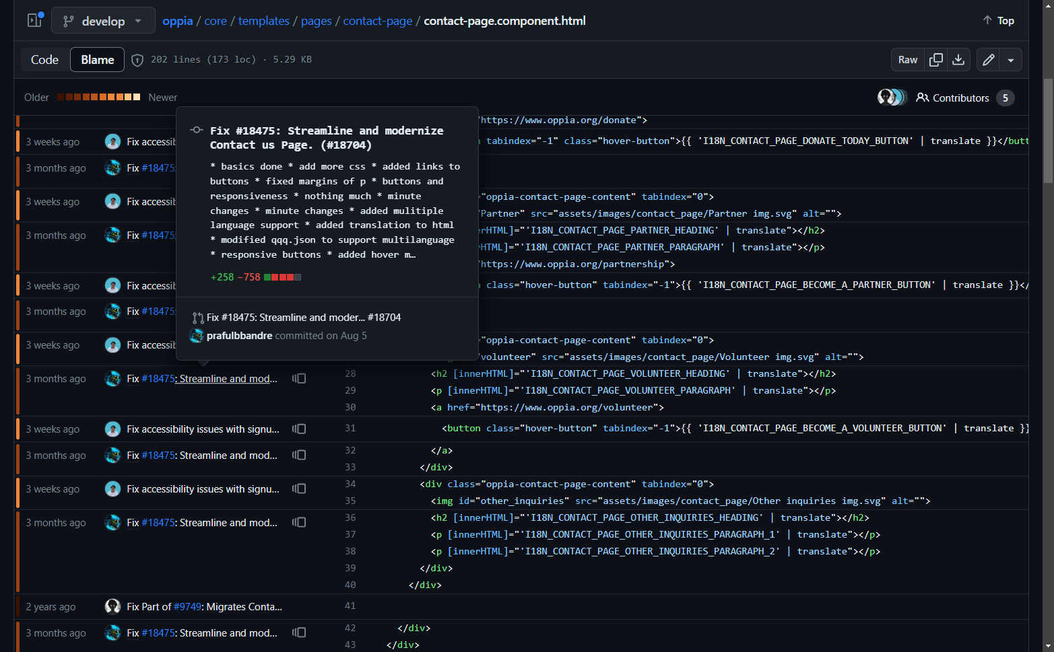The width and height of the screenshot is (1054, 652).
Task: Jump to Top of the file
Action: click(998, 21)
